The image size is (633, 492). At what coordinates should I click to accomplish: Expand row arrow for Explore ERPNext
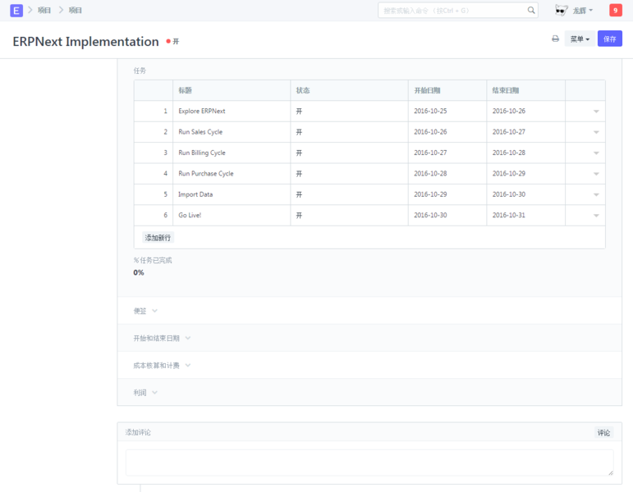coord(596,112)
